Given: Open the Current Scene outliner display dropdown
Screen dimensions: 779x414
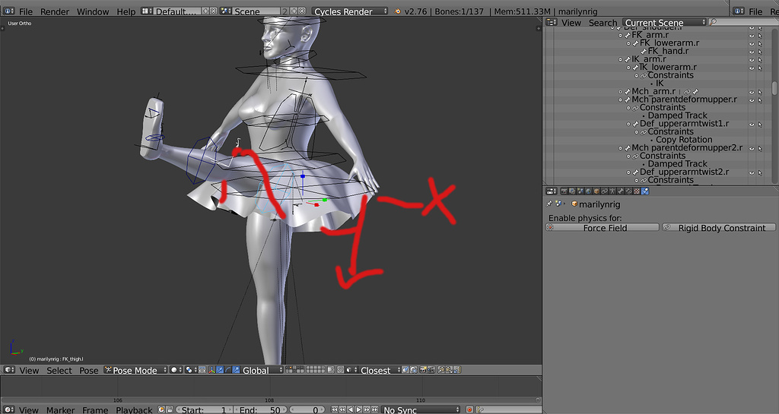Looking at the screenshot, I should pos(664,22).
